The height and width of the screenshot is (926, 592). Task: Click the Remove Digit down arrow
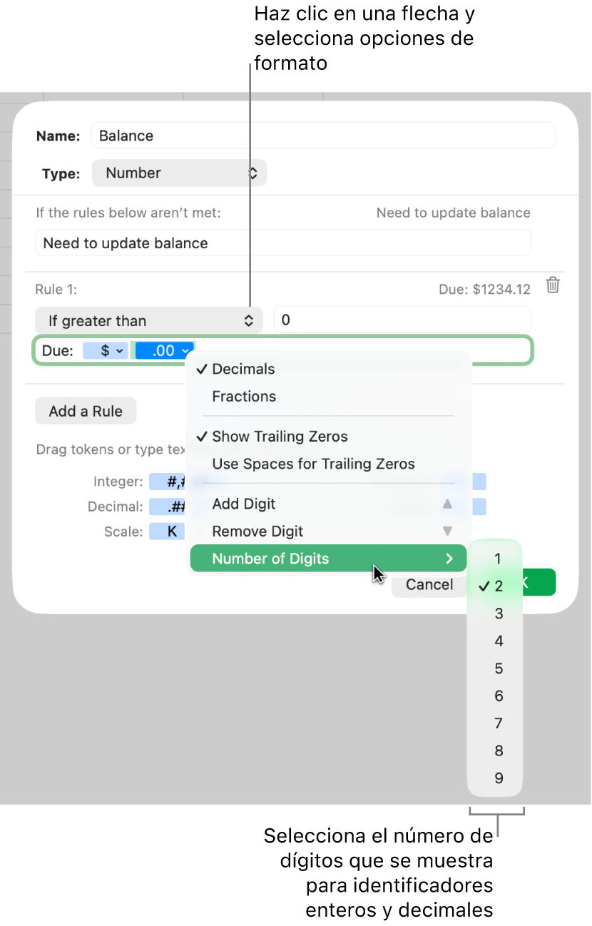[449, 531]
